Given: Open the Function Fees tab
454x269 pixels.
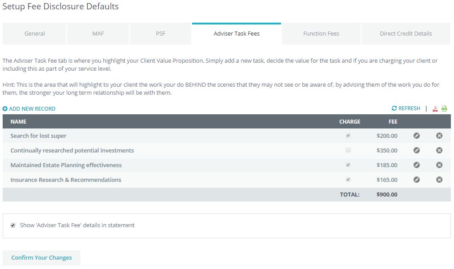Looking at the screenshot, I should point(321,34).
